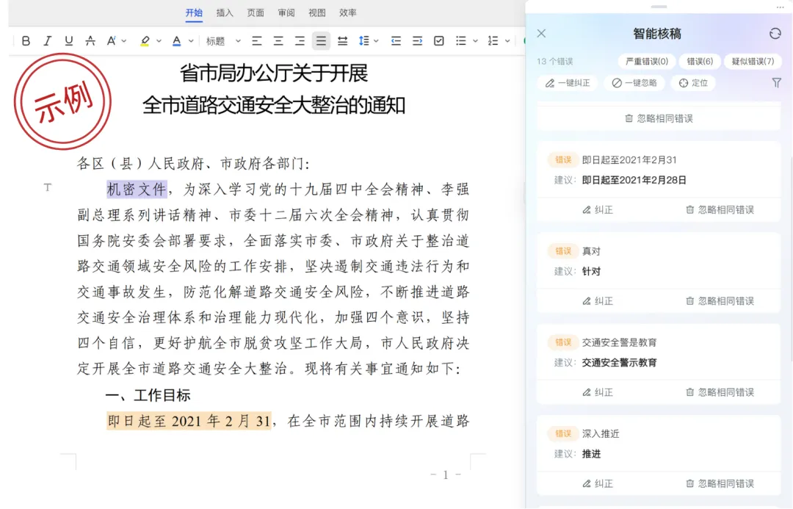Select the highlighted 机密文件 text
This screenshot has width=793, height=509.
coord(137,189)
